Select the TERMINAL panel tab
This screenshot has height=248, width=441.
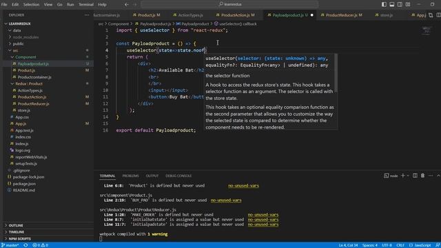tap(107, 176)
